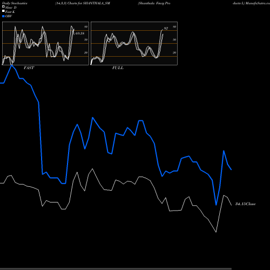Click the 'MunafaSutra.com' text at top right
This screenshot has height=270, width=270.
point(258,3)
